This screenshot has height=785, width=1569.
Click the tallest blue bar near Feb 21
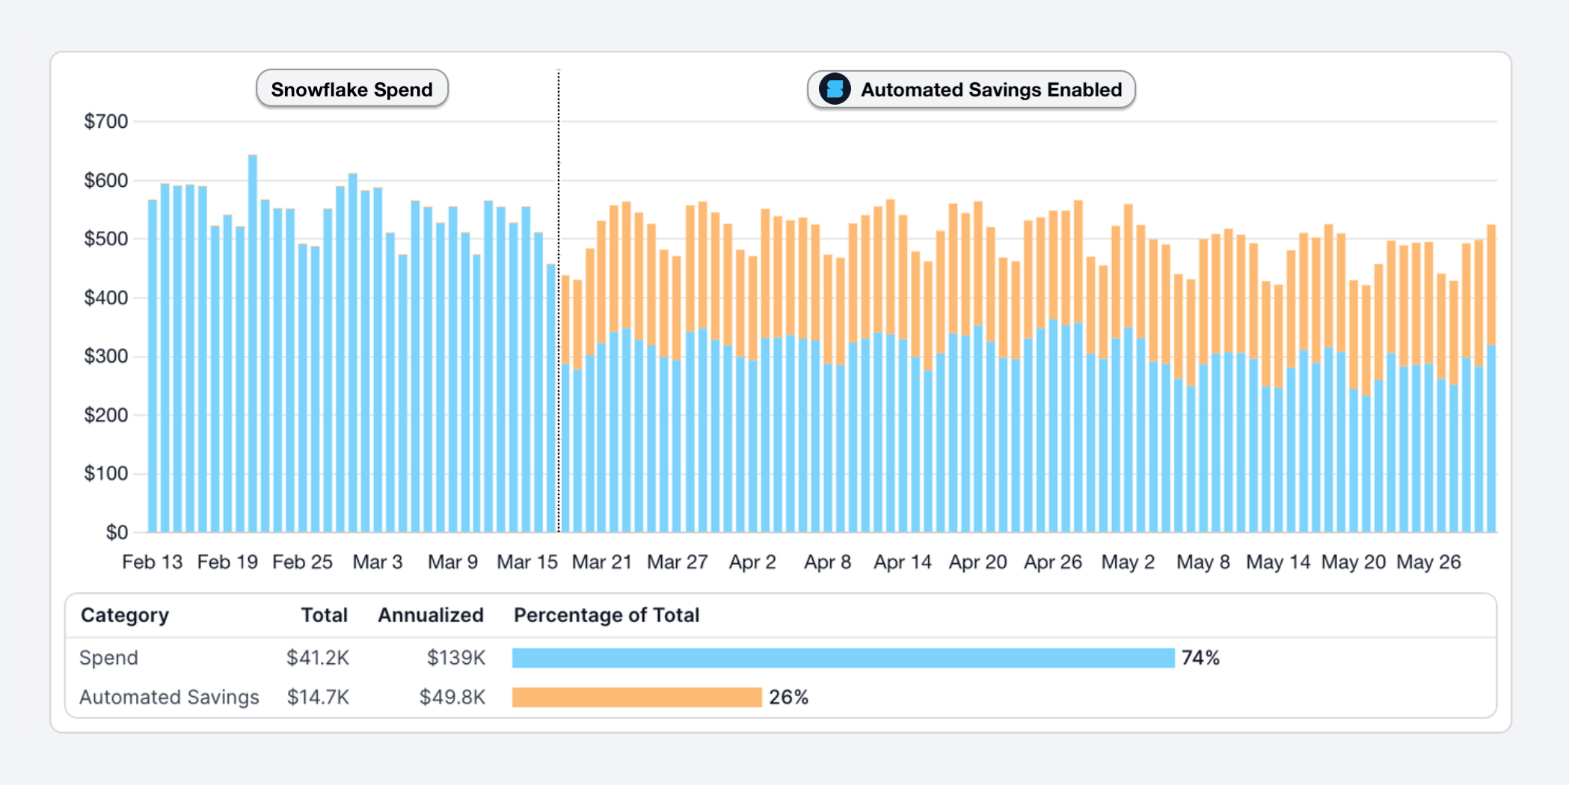[253, 344]
